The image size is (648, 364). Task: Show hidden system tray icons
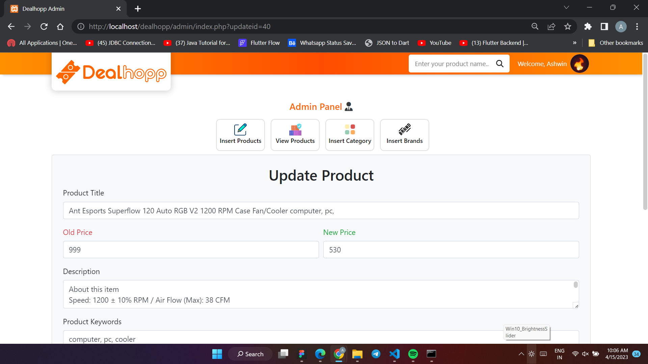pyautogui.click(x=521, y=354)
